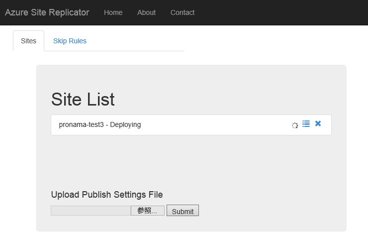Image resolution: width=368 pixels, height=234 pixels.
Task: Go to the Home page
Action: click(x=113, y=12)
